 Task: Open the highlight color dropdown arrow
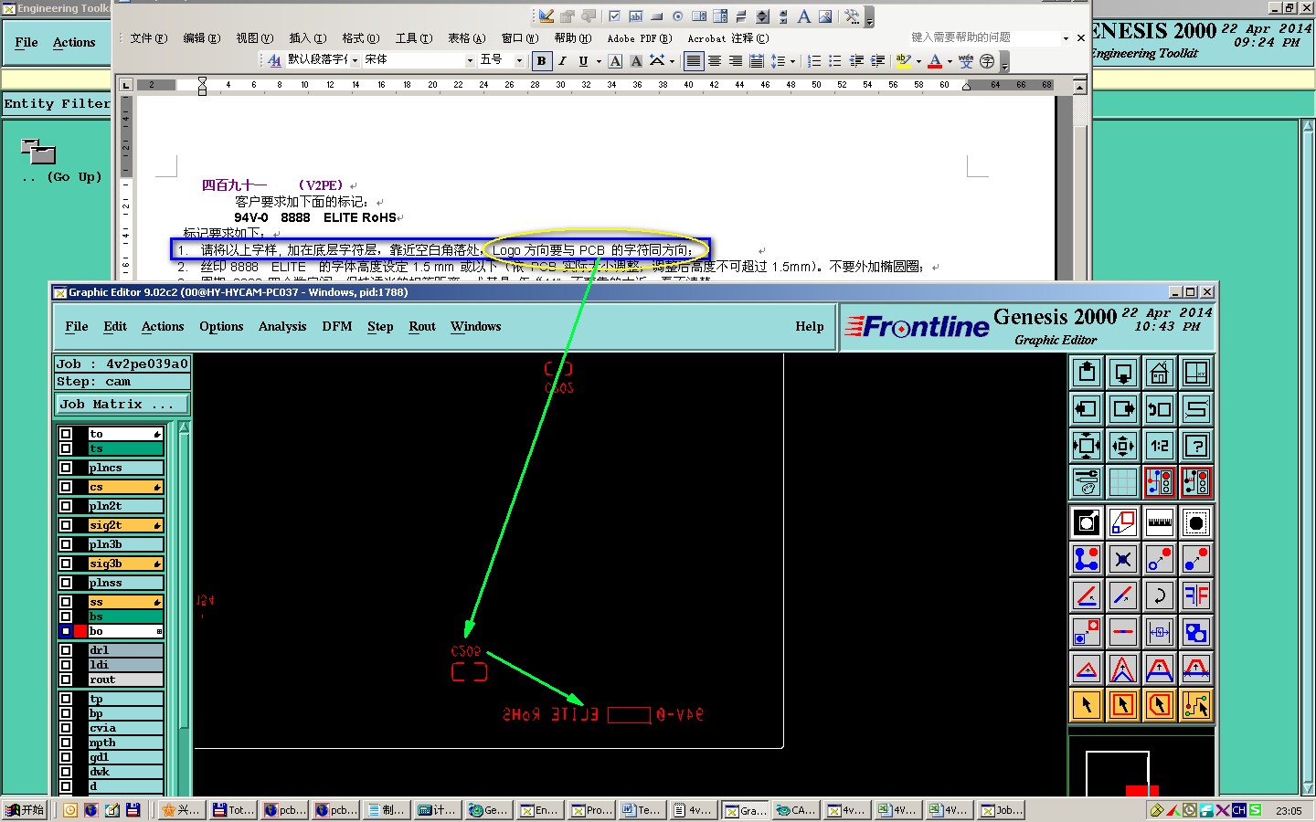click(918, 61)
